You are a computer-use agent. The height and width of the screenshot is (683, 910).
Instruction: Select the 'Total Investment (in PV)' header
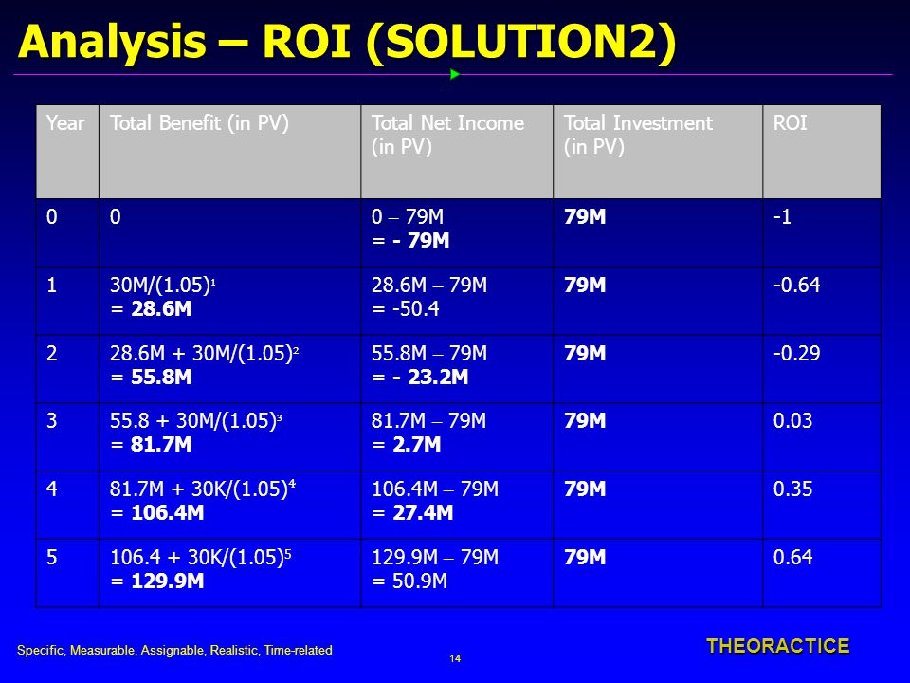tap(658, 152)
